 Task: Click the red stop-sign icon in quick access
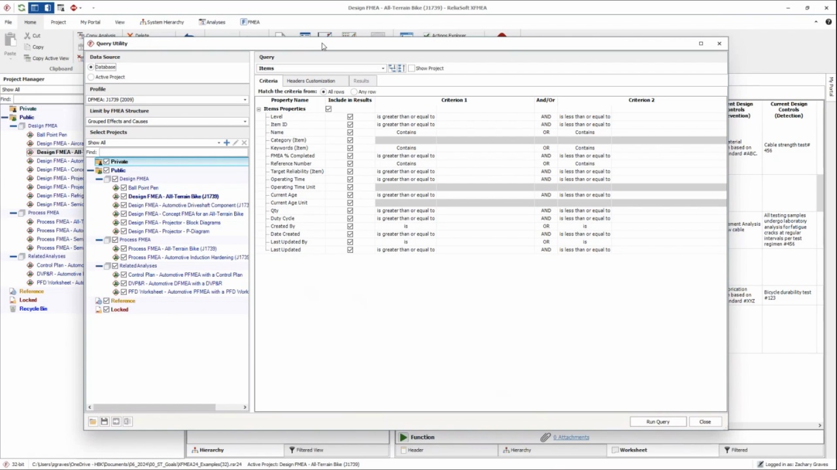click(x=73, y=8)
